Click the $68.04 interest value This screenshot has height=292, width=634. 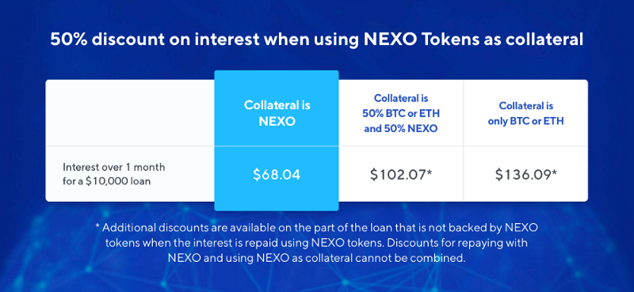tap(277, 174)
